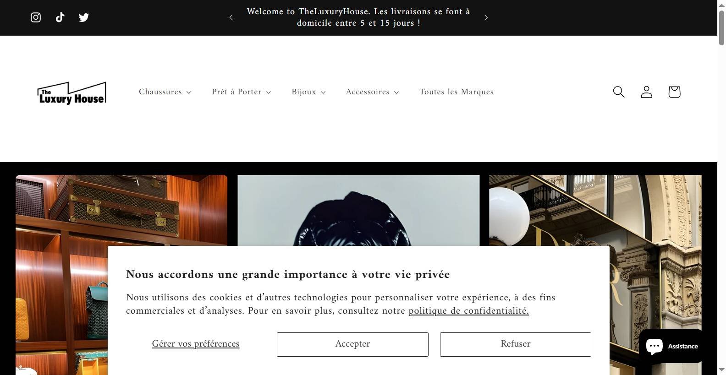The height and width of the screenshot is (375, 726).
Task: Open the TikTok social link
Action: [60, 17]
